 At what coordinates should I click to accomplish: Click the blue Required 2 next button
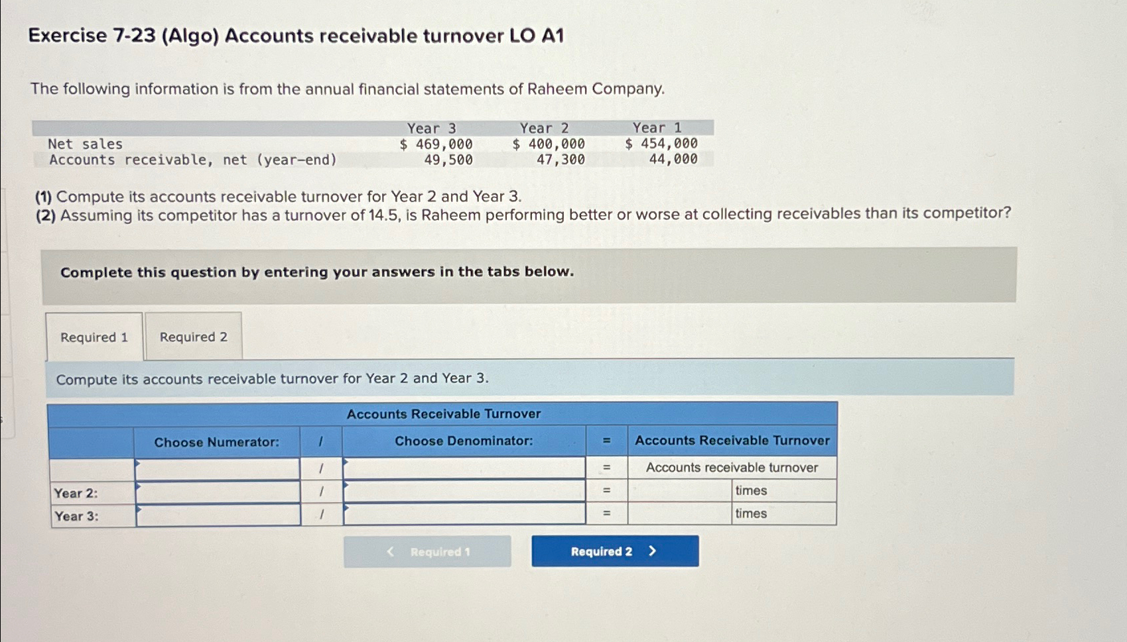[x=615, y=551]
